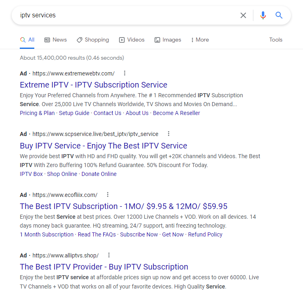Open three-dot menu for extremewebtv ad
303x299 pixels.
(x=125, y=73)
